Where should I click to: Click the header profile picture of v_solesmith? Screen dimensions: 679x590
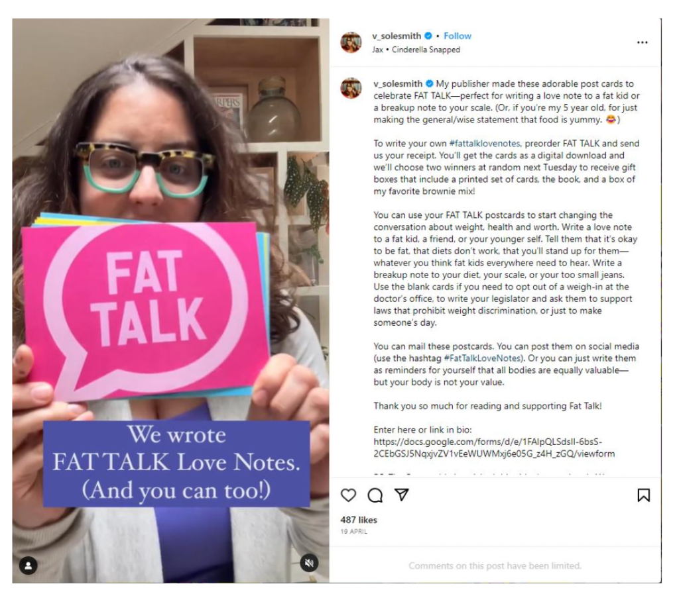point(351,42)
